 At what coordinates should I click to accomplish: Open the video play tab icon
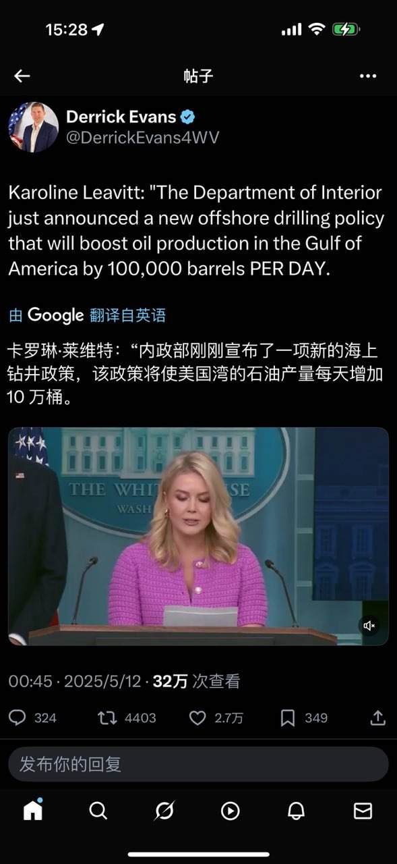pos(231,810)
